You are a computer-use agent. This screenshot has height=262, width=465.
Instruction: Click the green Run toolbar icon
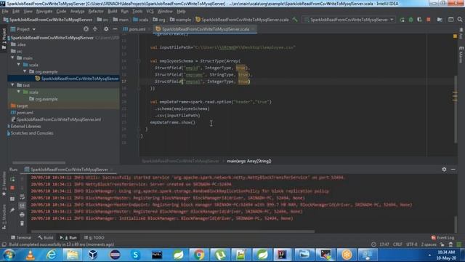tap(402, 20)
